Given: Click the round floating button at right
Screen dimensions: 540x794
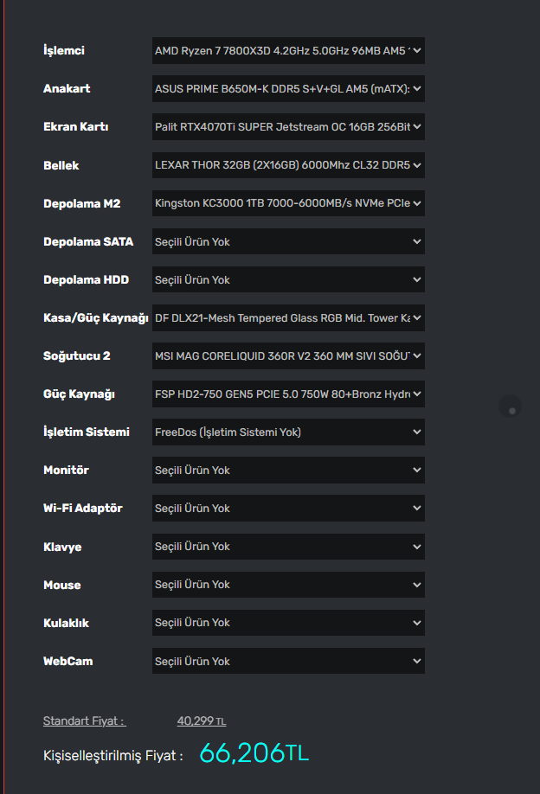Looking at the screenshot, I should 511,407.
